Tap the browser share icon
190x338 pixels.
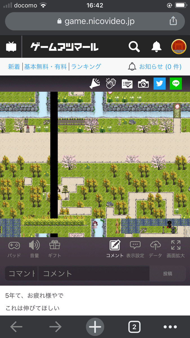[x=173, y=21]
